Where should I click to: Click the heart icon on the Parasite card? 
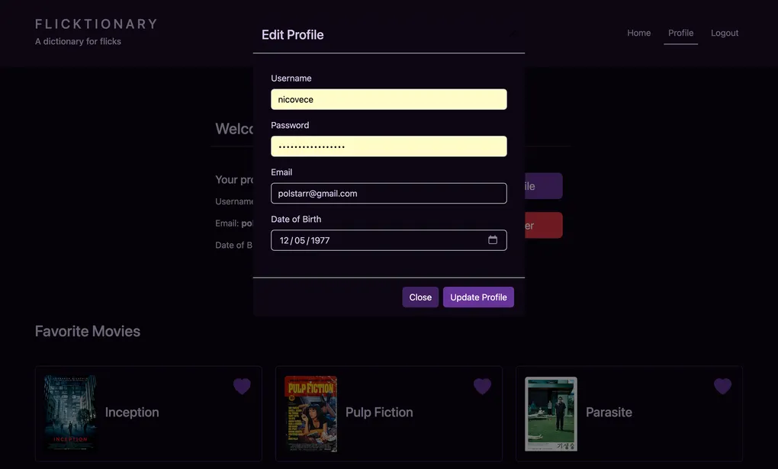click(722, 386)
